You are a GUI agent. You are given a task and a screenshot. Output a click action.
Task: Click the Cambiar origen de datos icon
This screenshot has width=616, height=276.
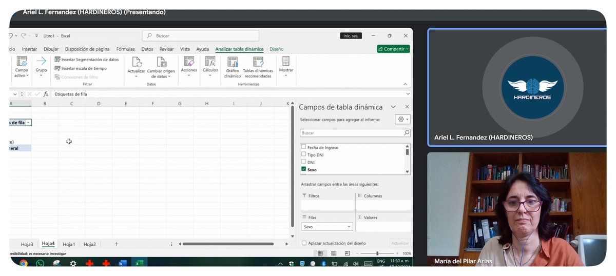tap(161, 62)
